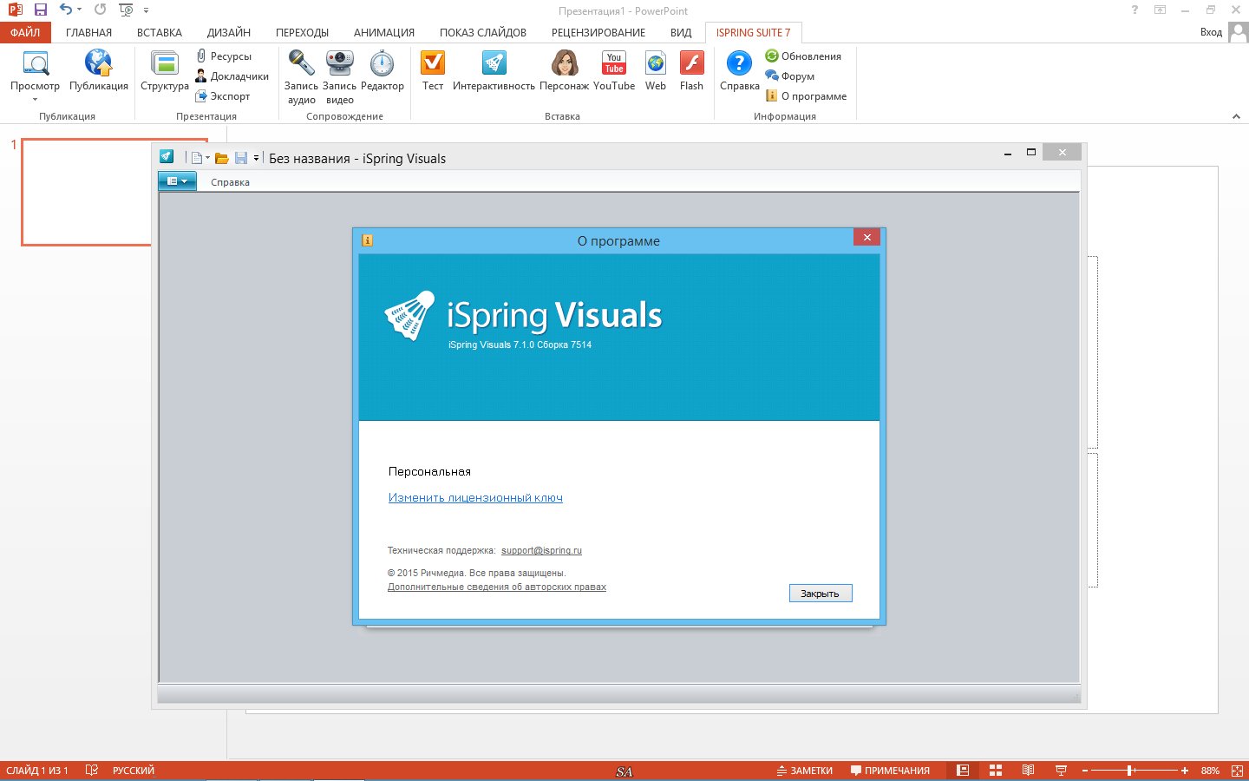Insert a YouTube video via ribbon icon
This screenshot has height=781, width=1249.
coord(614,64)
